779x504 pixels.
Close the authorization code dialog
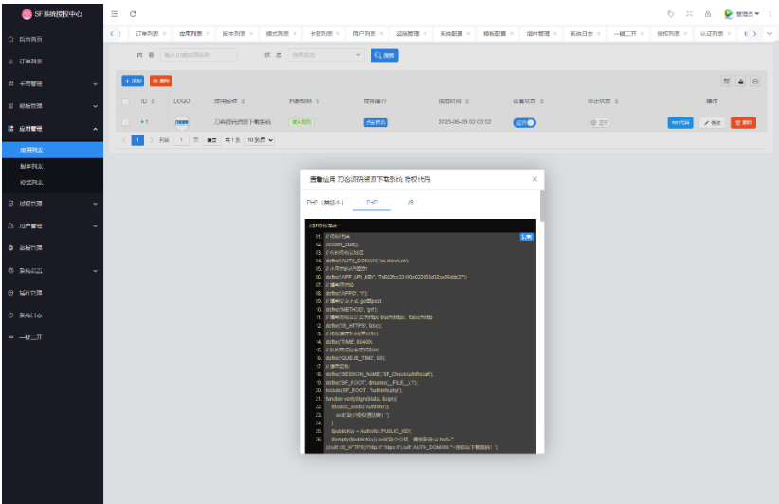click(x=534, y=178)
